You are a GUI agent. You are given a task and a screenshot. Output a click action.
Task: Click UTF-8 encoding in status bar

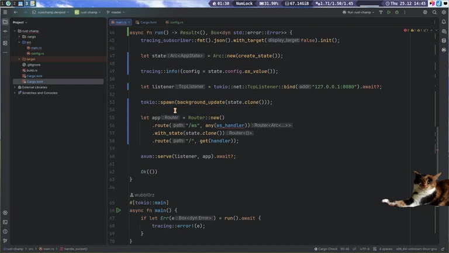coord(365,249)
